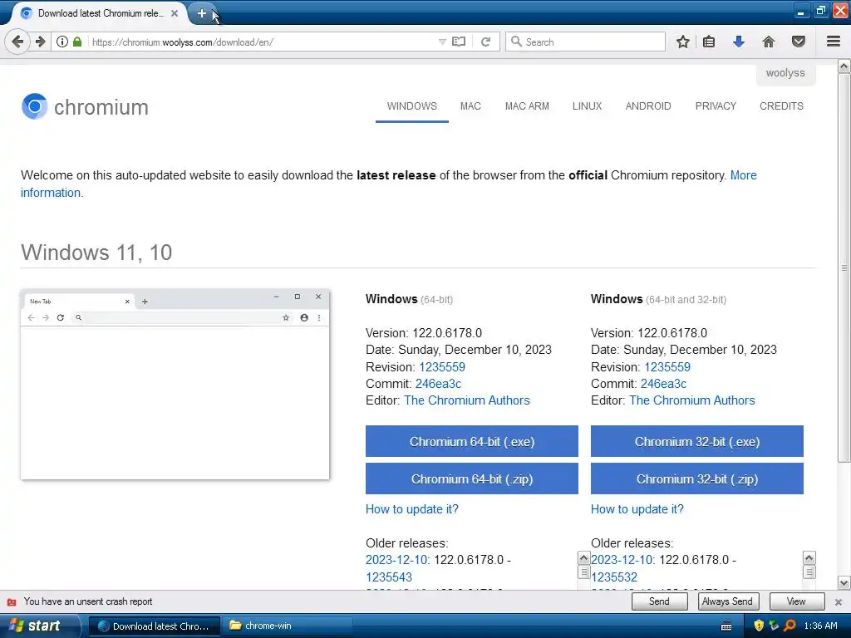Open the MAC ARM downloads section
Image resolution: width=851 pixels, height=638 pixels.
527,106
